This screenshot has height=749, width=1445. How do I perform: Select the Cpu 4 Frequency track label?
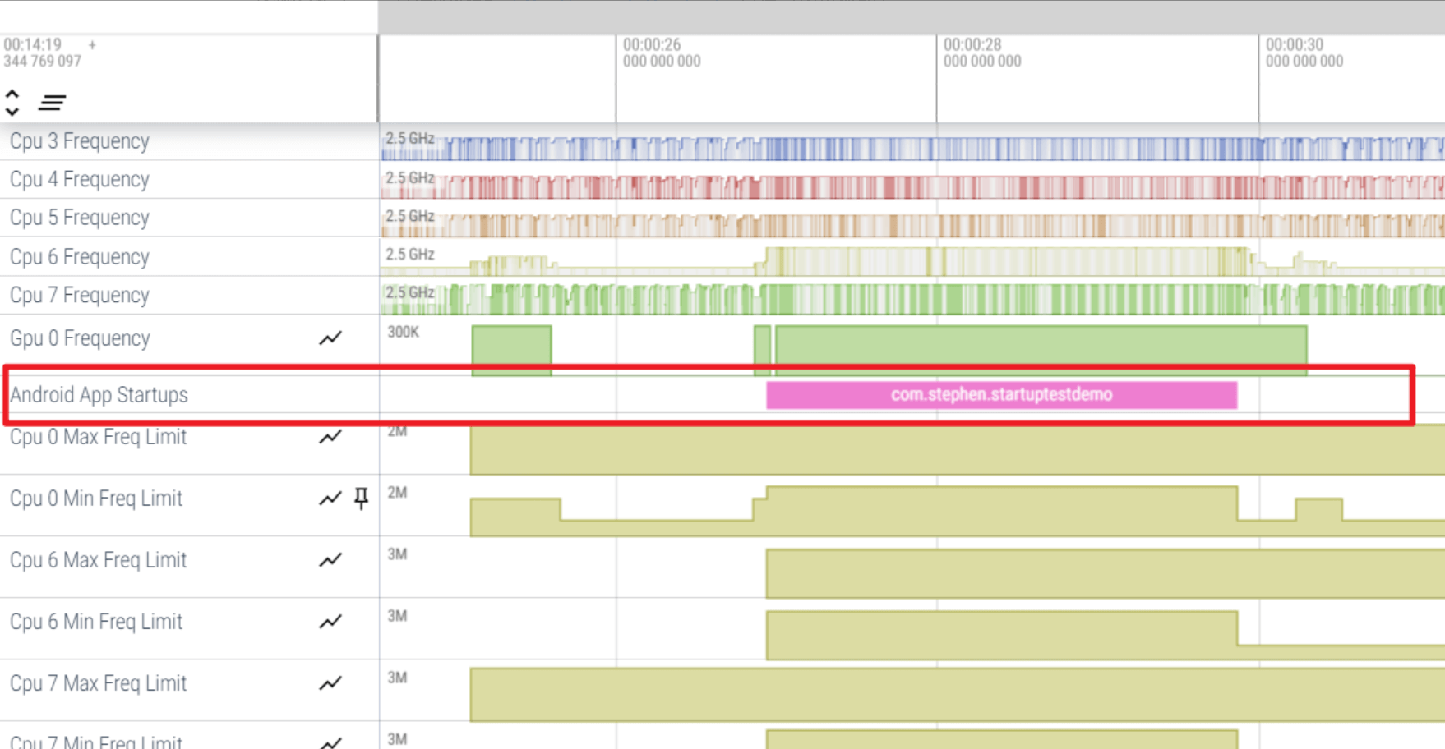(x=80, y=180)
